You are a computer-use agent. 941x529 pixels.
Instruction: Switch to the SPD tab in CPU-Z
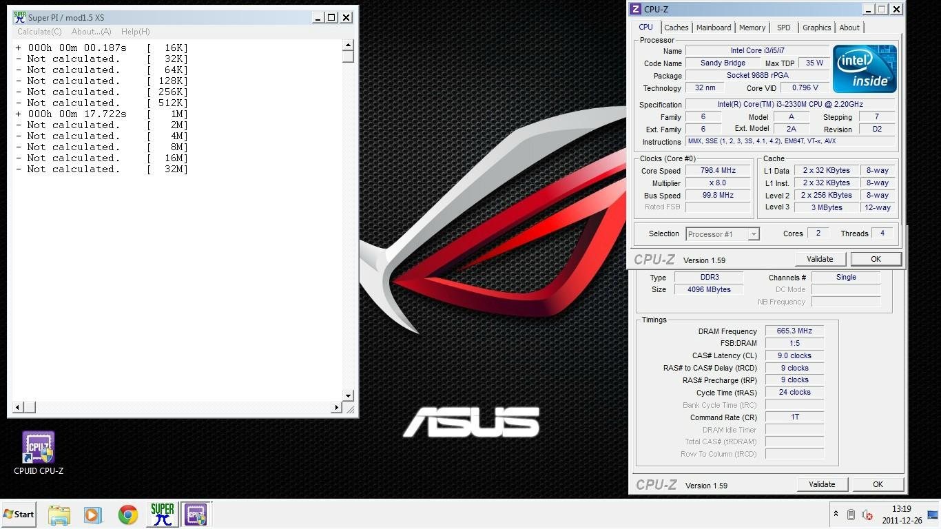click(784, 28)
